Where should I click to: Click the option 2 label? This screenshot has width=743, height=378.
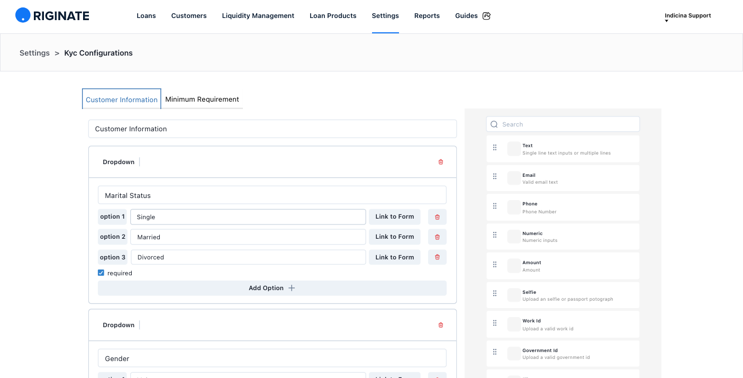pos(113,237)
